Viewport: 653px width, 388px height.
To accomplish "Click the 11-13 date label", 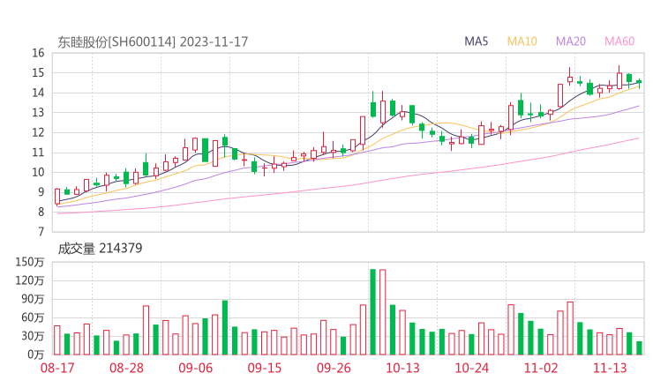I will point(610,368).
